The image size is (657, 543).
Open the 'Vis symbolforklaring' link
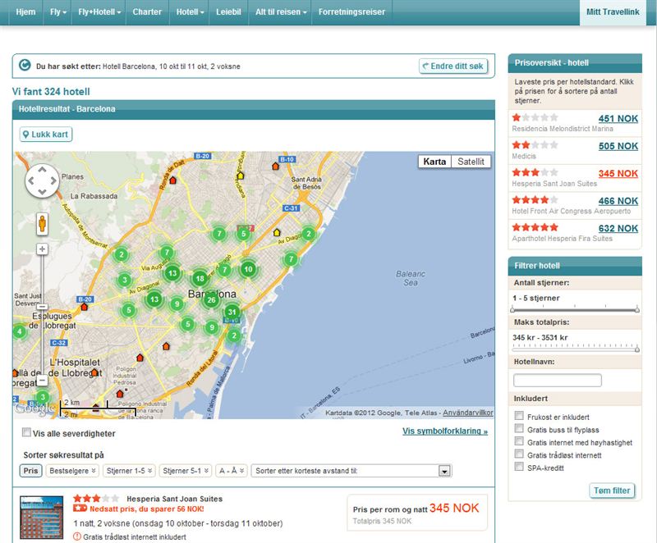pos(444,431)
